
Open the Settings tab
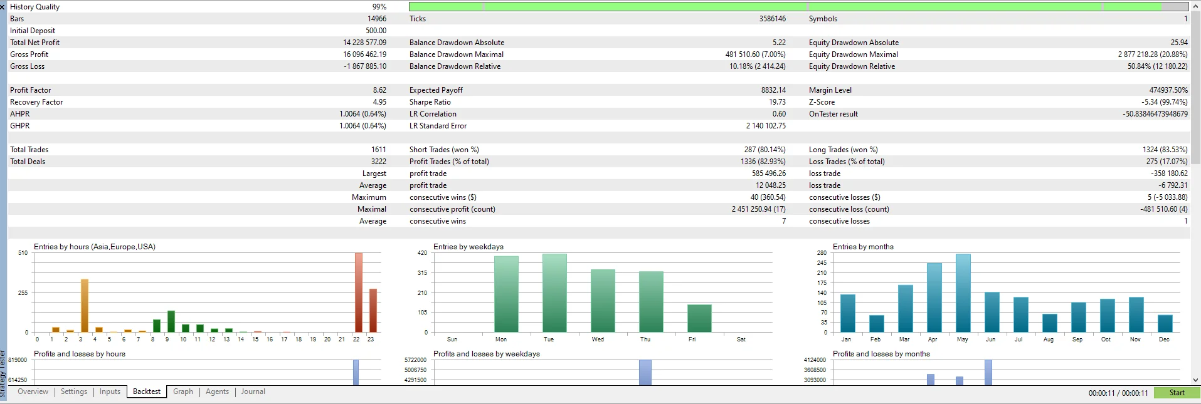click(74, 391)
